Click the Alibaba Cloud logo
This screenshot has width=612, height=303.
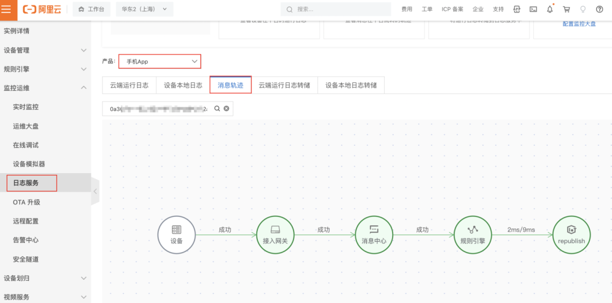(x=42, y=10)
